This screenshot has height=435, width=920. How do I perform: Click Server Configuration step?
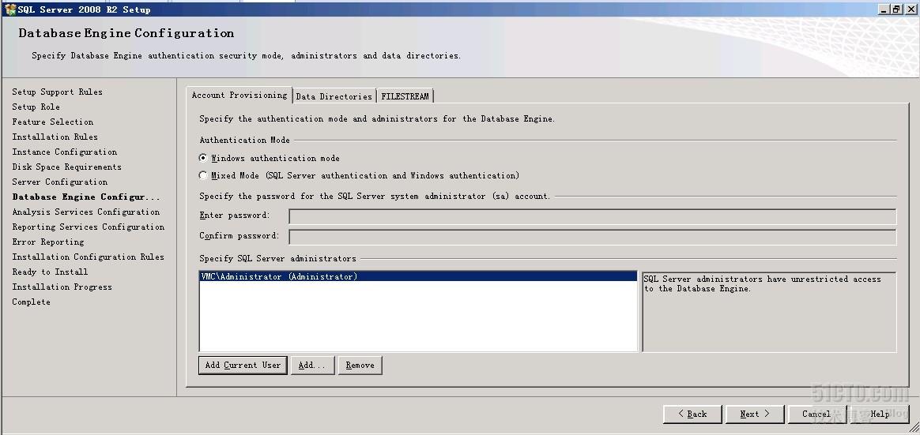[x=60, y=182]
